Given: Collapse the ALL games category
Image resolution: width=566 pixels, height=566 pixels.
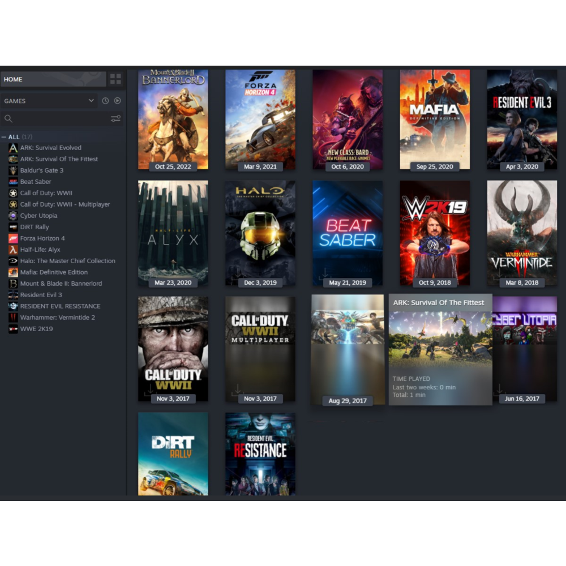Looking at the screenshot, I should pyautogui.click(x=3, y=137).
